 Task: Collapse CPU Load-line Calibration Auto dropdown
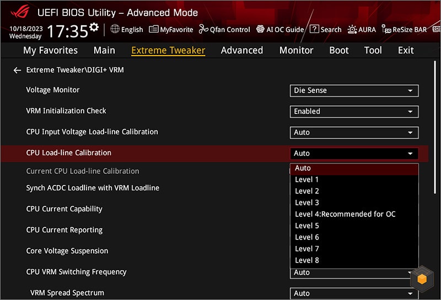pos(354,154)
